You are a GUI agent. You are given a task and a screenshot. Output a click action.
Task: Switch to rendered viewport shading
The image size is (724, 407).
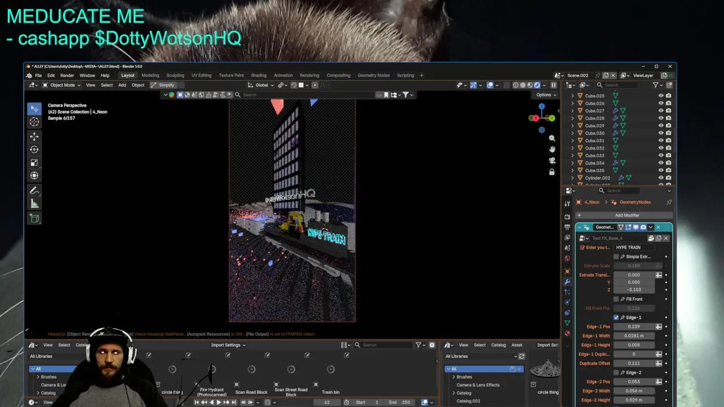tap(537, 85)
